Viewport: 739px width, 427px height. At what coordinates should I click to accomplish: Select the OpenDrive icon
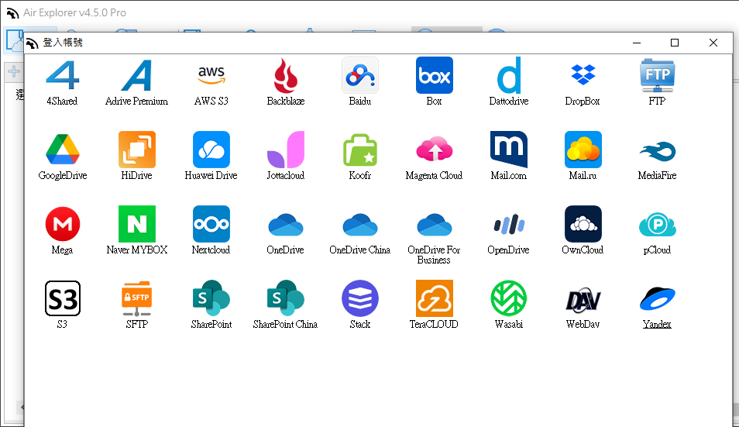point(508,224)
